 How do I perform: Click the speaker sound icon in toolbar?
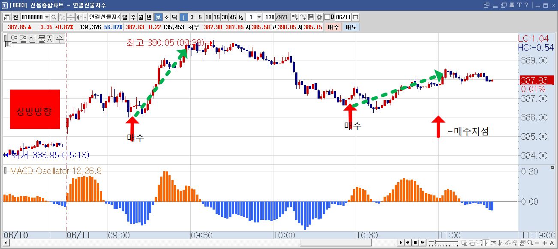click(x=78, y=17)
